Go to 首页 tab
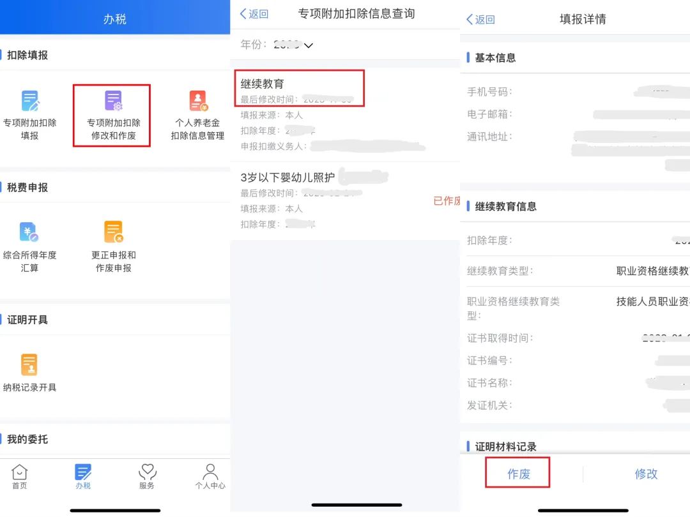Viewport: 690px width, 517px height. [x=19, y=477]
